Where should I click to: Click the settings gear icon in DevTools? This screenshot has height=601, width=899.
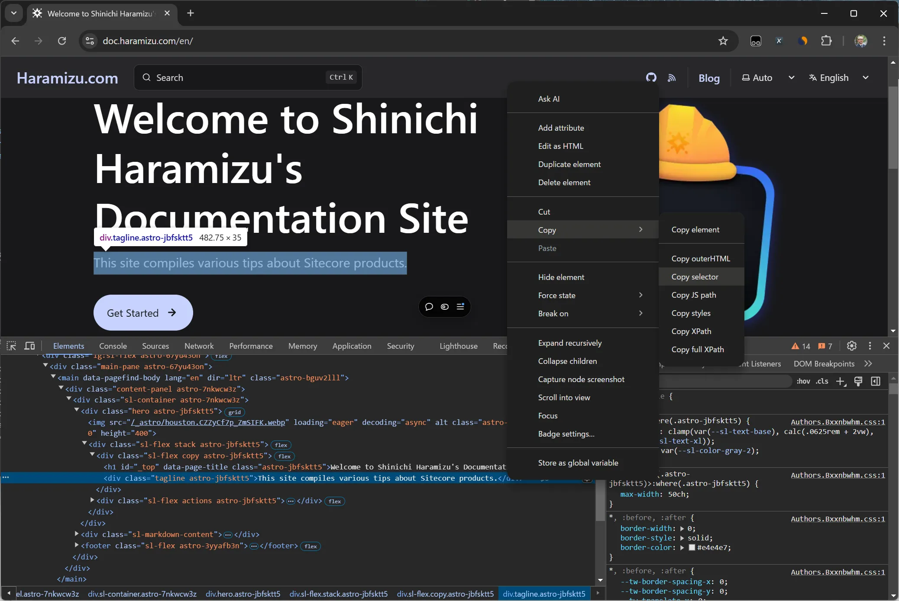click(851, 346)
